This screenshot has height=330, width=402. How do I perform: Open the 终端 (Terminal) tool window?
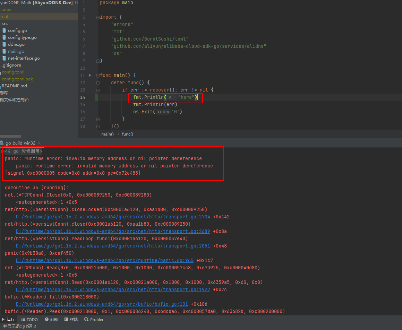tap(71, 320)
